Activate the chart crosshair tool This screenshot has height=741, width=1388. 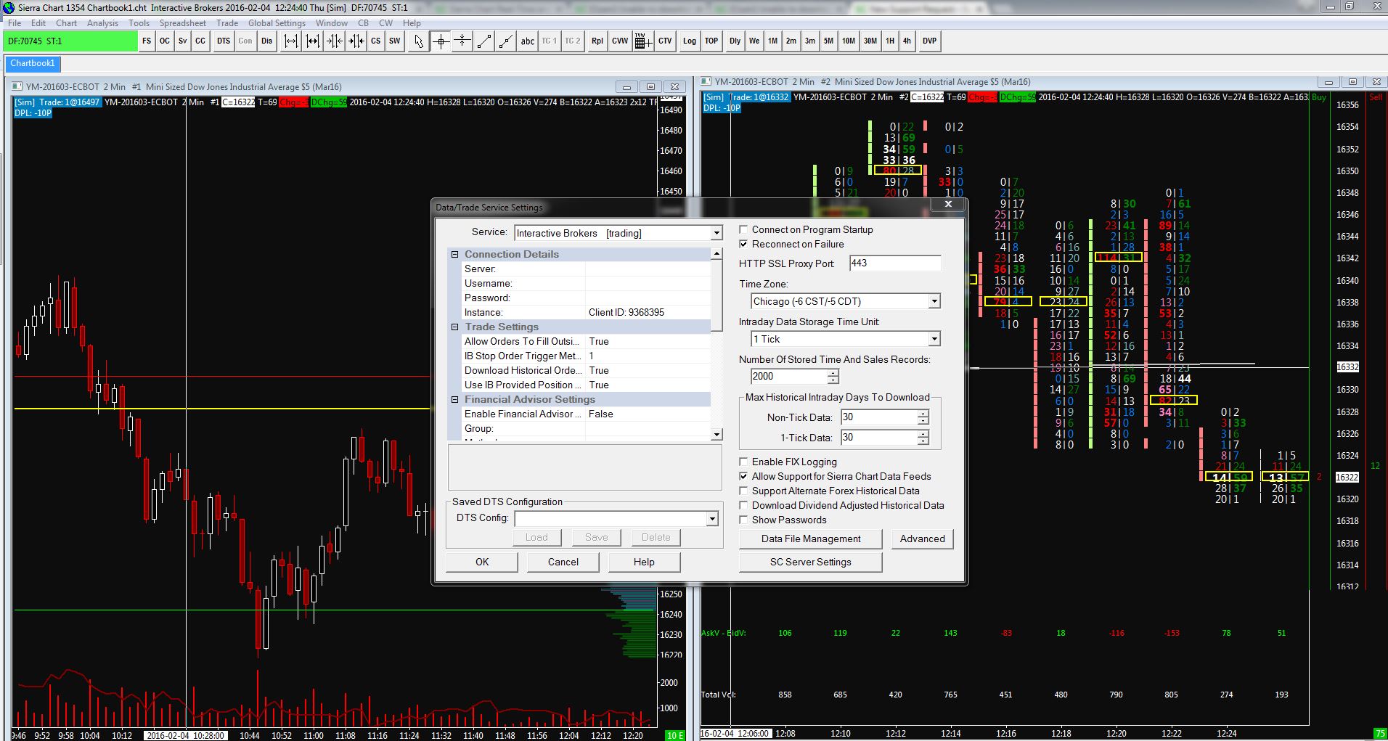441,41
